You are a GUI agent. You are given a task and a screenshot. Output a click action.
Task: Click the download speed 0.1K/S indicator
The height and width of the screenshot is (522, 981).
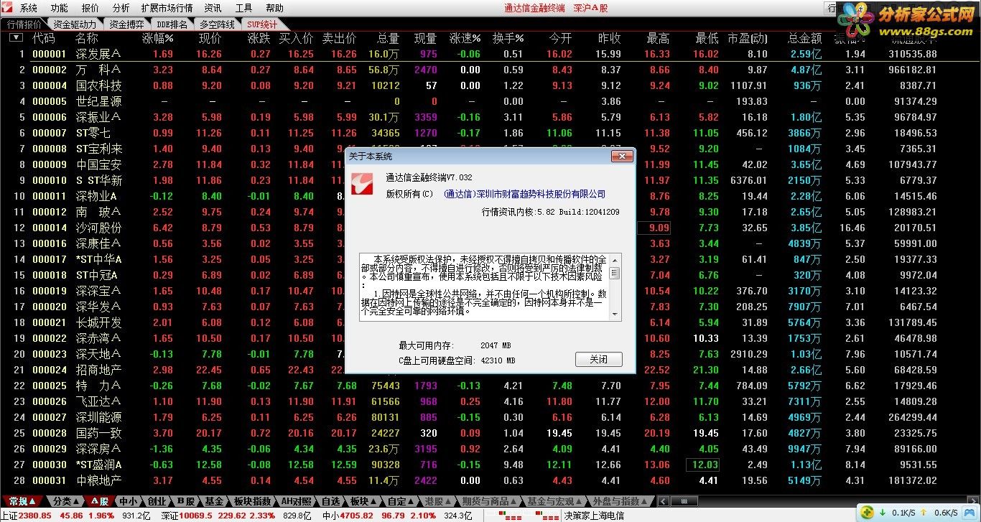pyautogui.click(x=898, y=513)
